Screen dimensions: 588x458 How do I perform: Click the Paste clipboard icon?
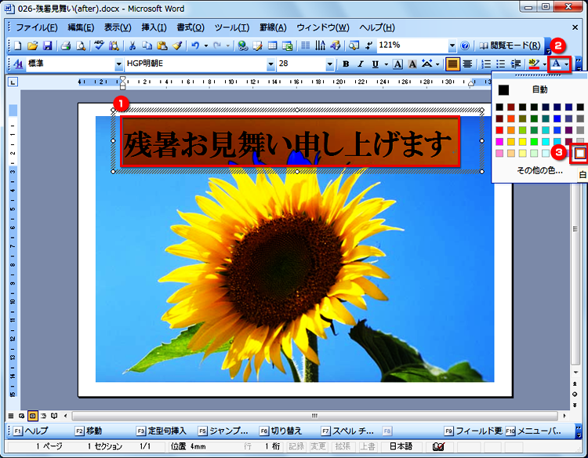(162, 45)
